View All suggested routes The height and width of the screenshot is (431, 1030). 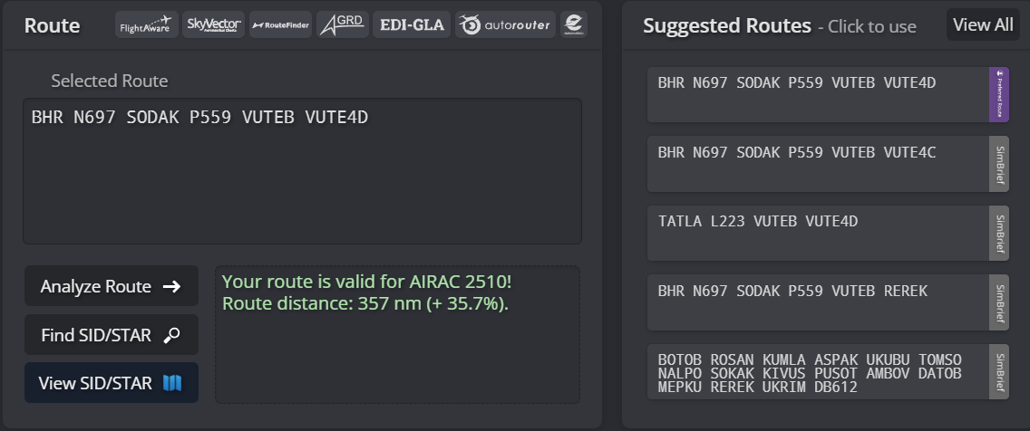[x=983, y=24]
